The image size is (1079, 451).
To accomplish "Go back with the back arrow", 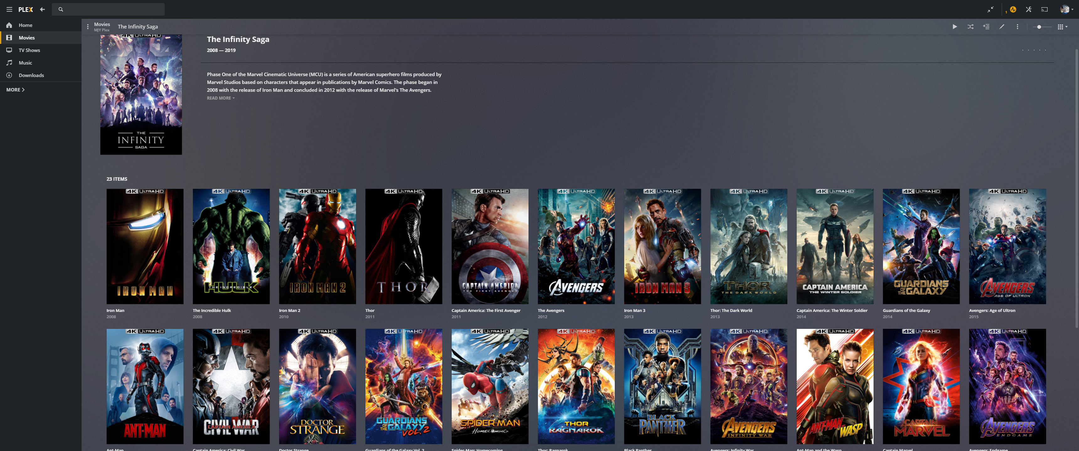I will [42, 9].
